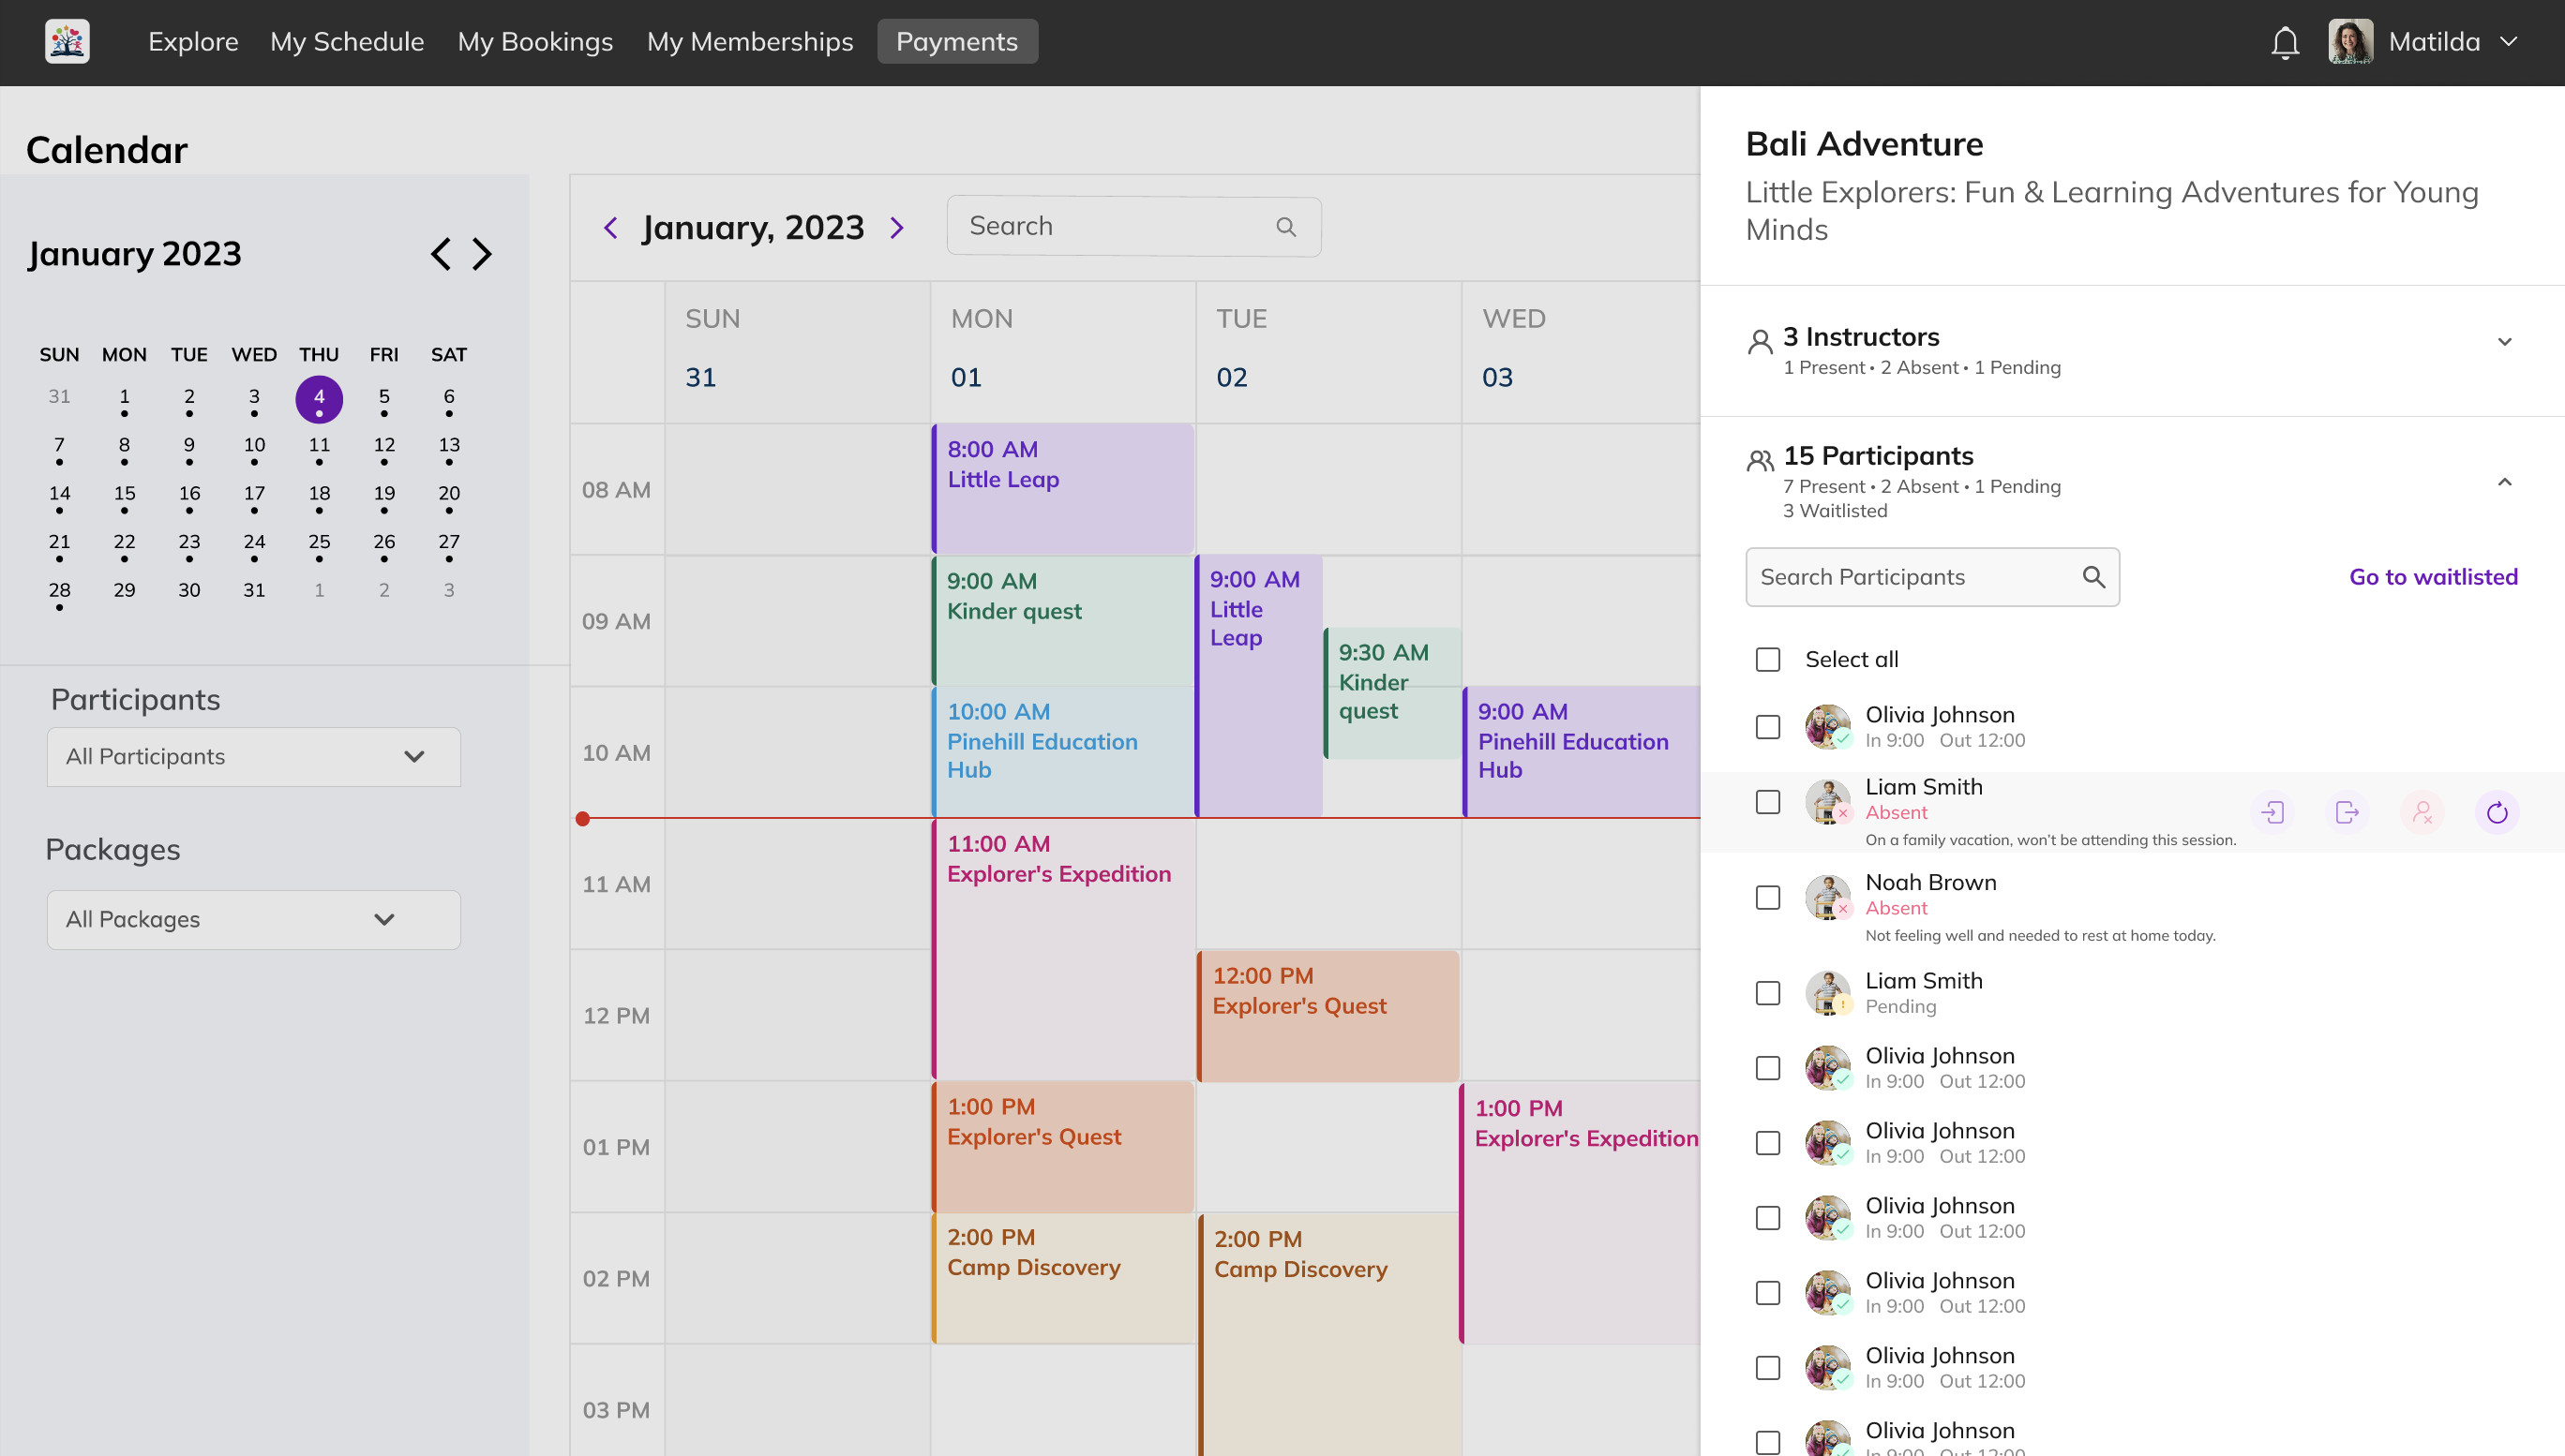Screen dimensions: 2565x1456
Task: Click the Instructors person icon
Action: click(x=1759, y=340)
